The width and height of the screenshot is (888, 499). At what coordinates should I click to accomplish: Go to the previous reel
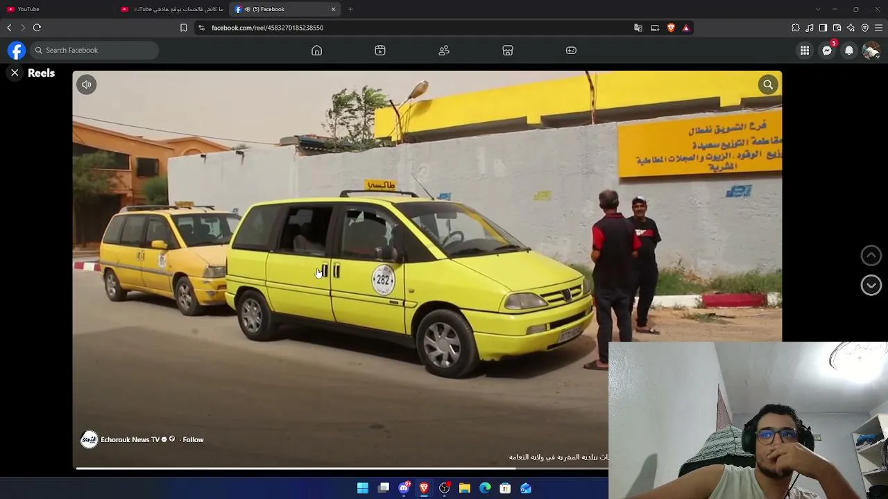click(871, 256)
